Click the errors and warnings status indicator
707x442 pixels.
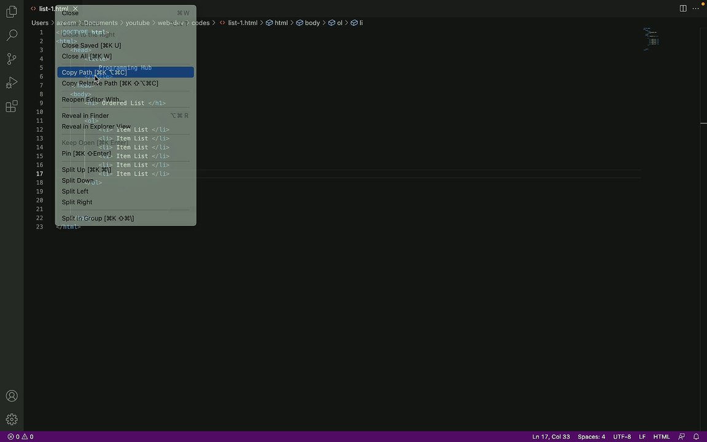point(20,436)
